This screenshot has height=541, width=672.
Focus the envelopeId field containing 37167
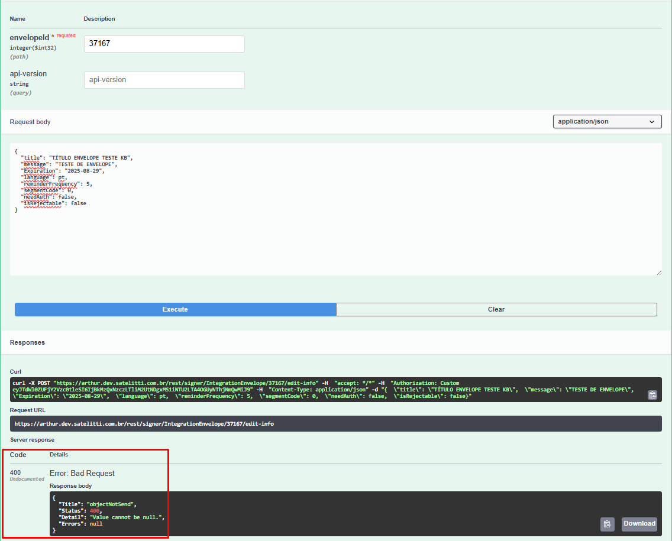point(164,44)
